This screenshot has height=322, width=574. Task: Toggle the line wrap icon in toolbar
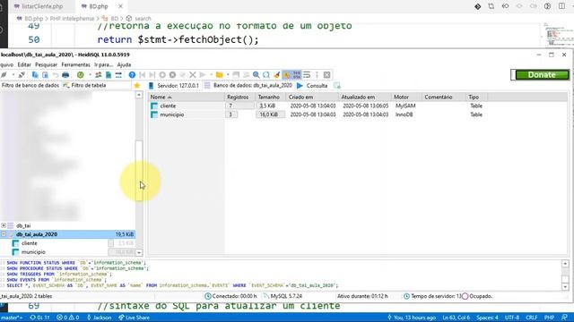click(307, 75)
